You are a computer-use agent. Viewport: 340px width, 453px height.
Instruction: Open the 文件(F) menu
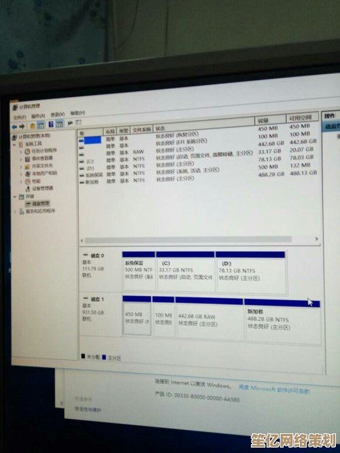(x=20, y=117)
